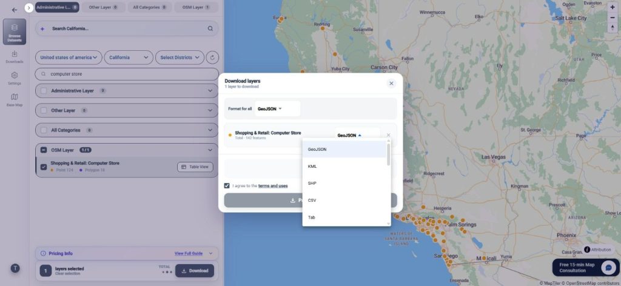This screenshot has height=286, width=621.
Task: Select SHP from format list
Action: click(x=344, y=184)
